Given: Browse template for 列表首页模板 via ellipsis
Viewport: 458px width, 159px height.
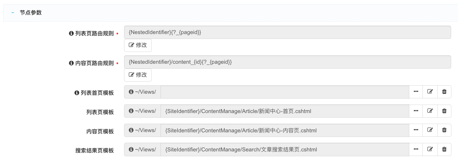Looking at the screenshot, I should tap(416, 92).
